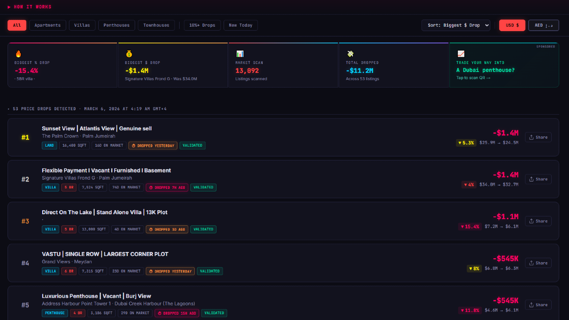This screenshot has height=320, width=569.
Task: Open Luxurious Penthouse Burj View listing title
Action: coord(96,296)
